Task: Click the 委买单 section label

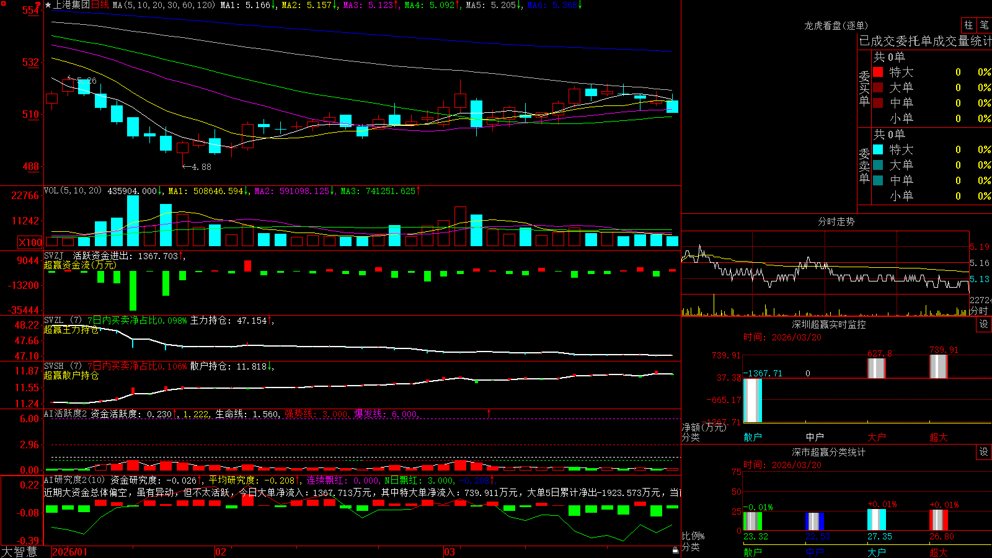Action: [x=864, y=89]
